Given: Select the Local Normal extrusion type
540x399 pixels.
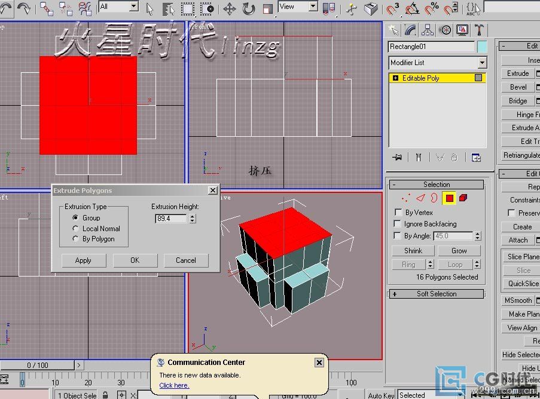Looking at the screenshot, I should click(76, 229).
